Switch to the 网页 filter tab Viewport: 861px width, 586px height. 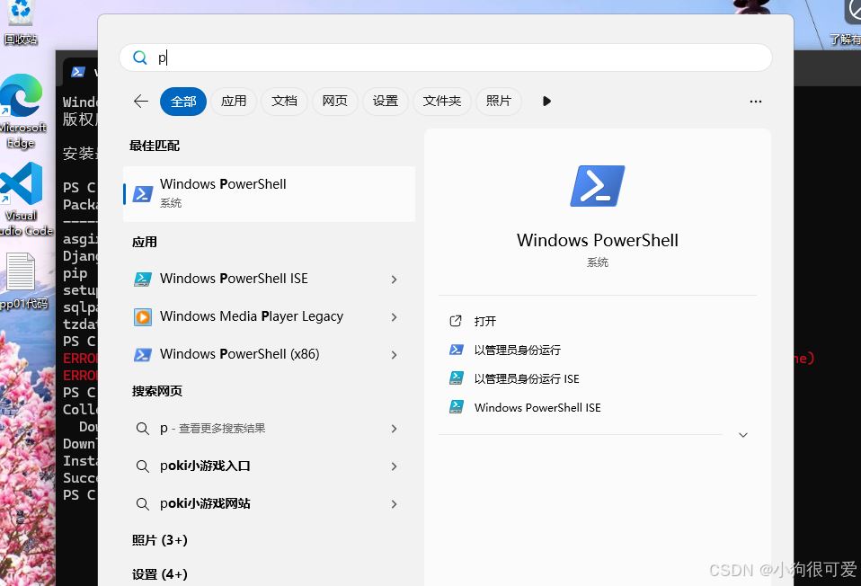pos(335,101)
